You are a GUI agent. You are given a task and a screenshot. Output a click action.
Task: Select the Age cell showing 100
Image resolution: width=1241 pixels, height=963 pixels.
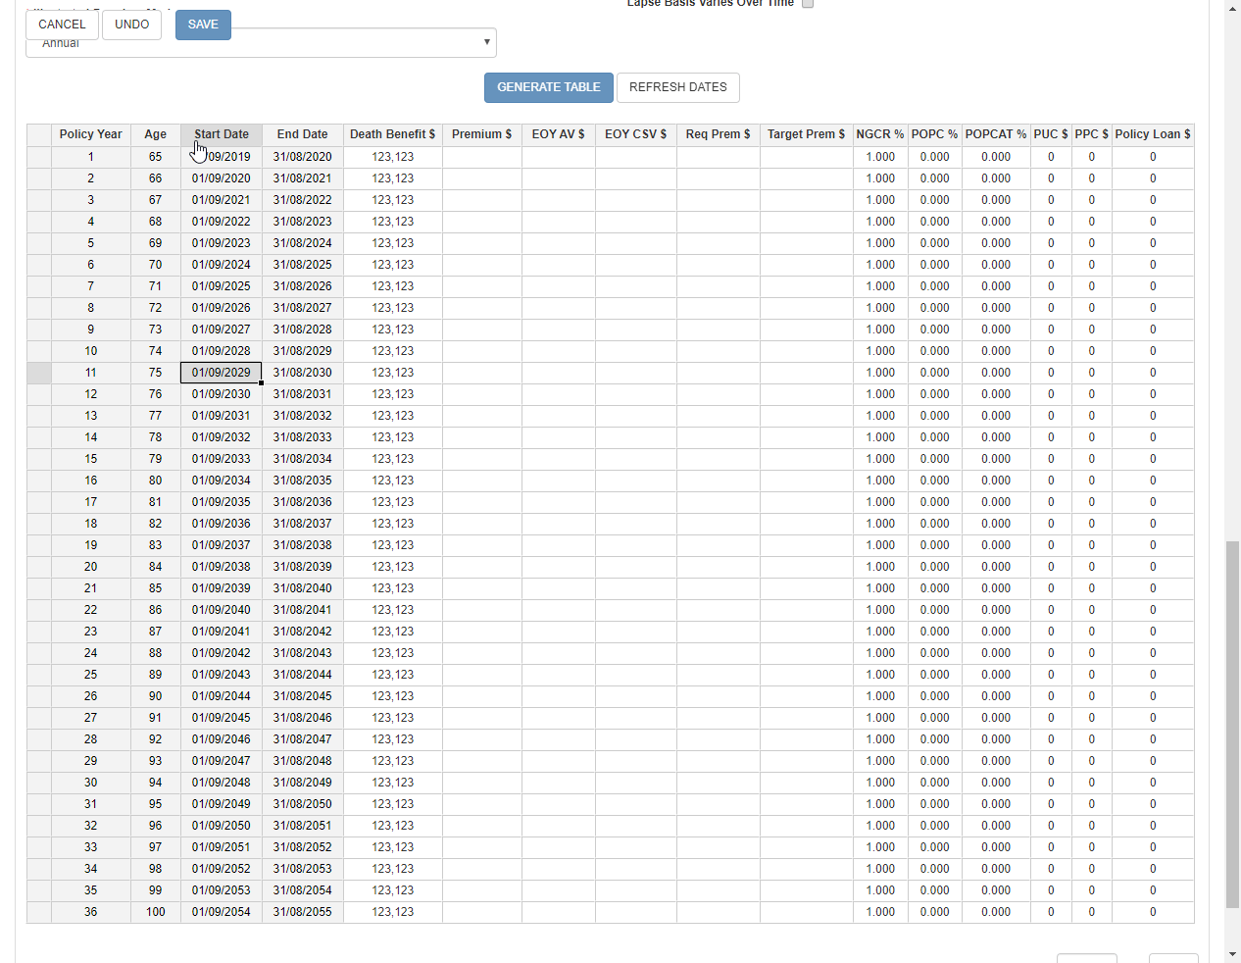[x=155, y=912]
